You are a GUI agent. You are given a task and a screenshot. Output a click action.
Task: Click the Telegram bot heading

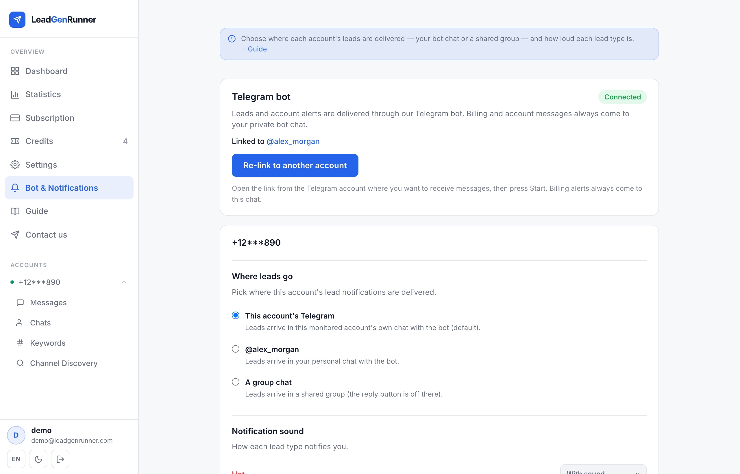coord(261,97)
